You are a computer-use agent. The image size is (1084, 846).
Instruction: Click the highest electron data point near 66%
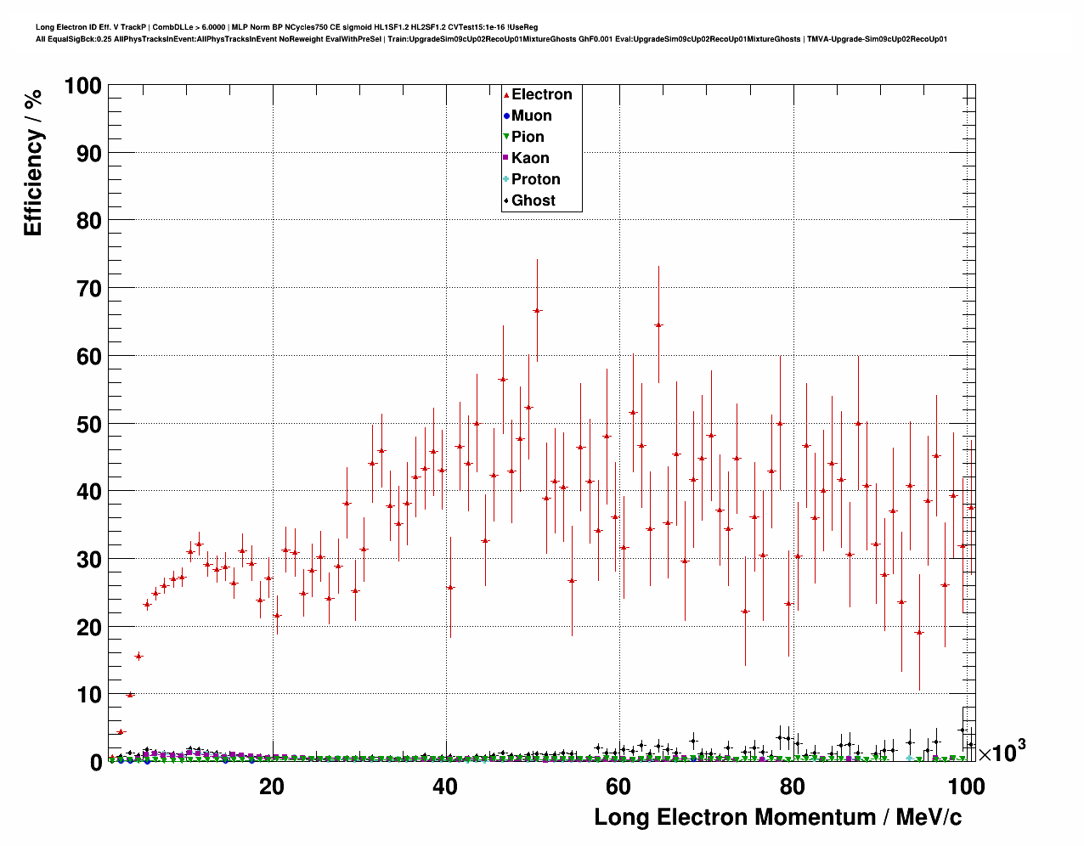click(537, 311)
